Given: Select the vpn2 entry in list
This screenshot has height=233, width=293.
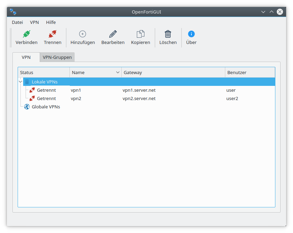Looking at the screenshot, I should coord(76,98).
